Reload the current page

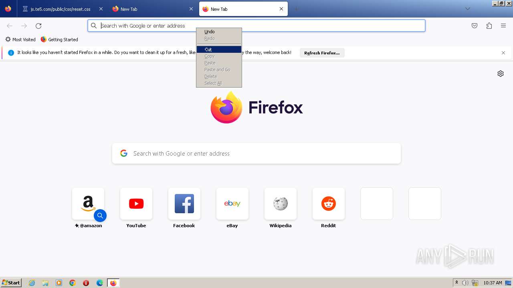(x=38, y=26)
